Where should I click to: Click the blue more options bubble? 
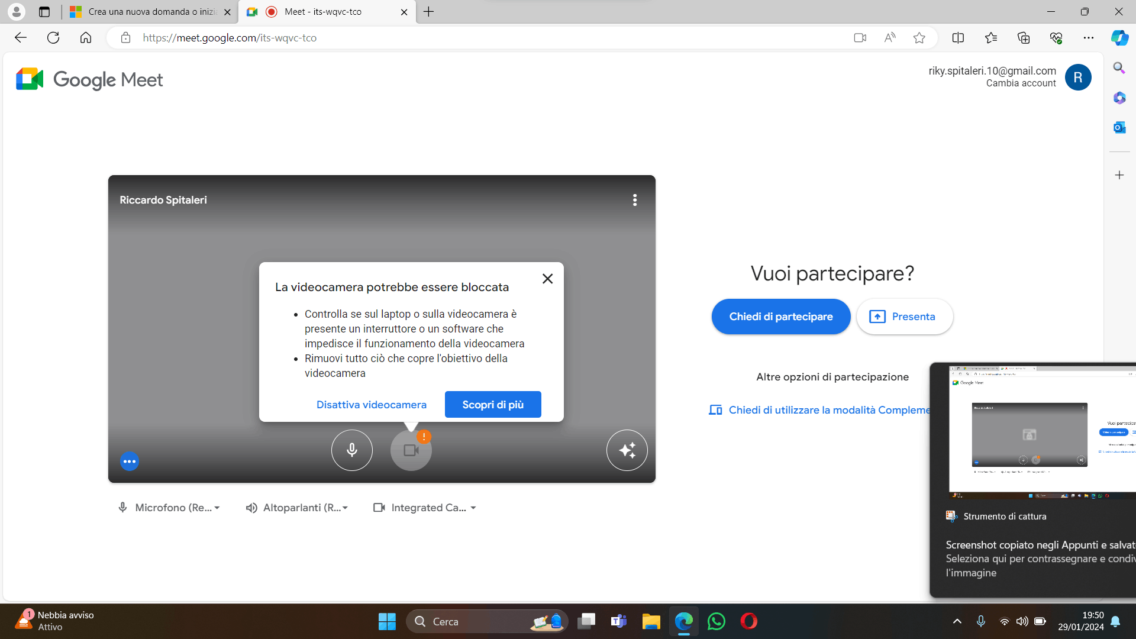pyautogui.click(x=130, y=461)
